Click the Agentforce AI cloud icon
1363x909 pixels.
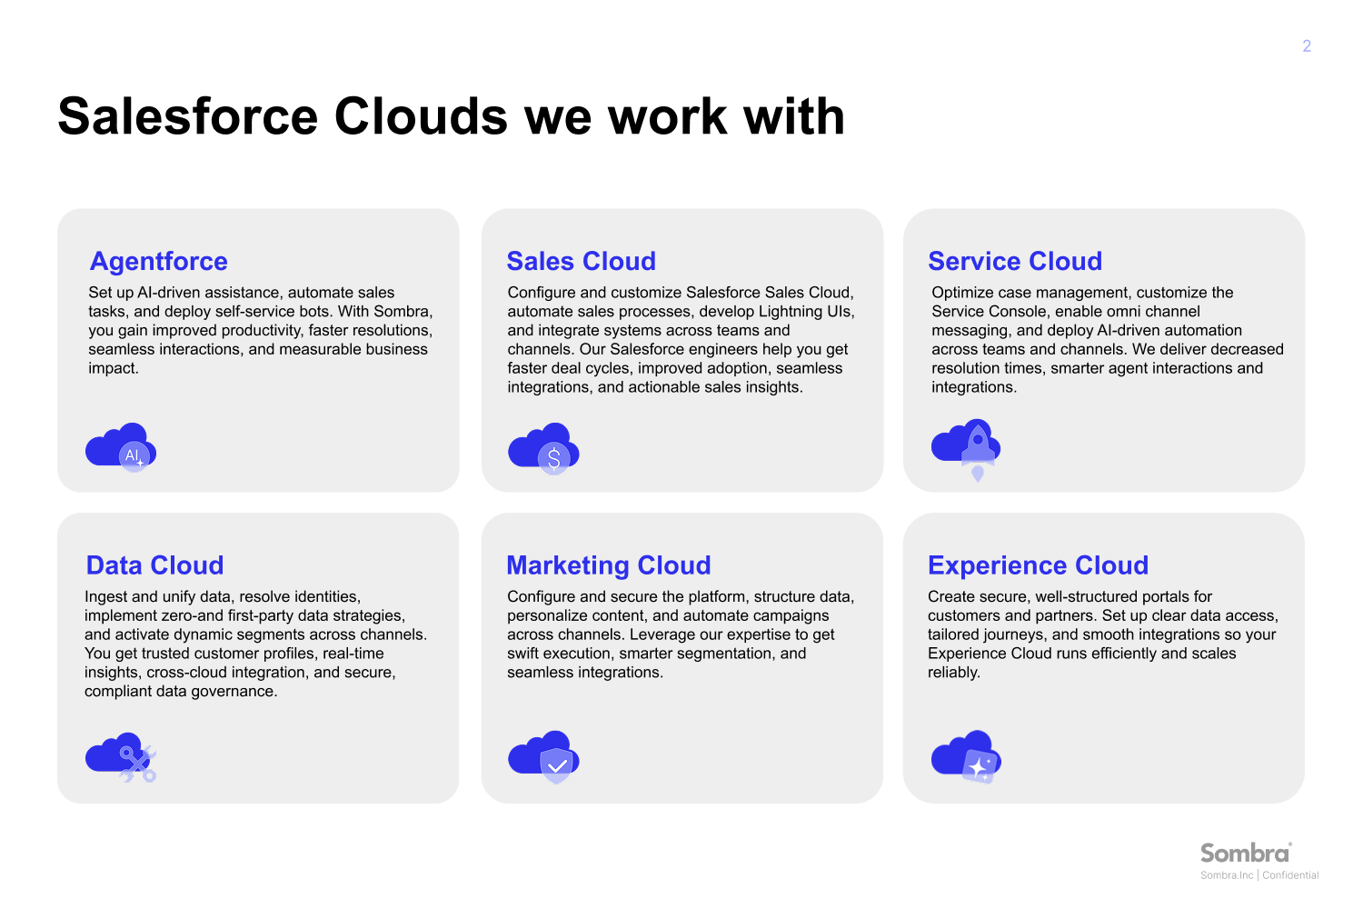tap(121, 447)
